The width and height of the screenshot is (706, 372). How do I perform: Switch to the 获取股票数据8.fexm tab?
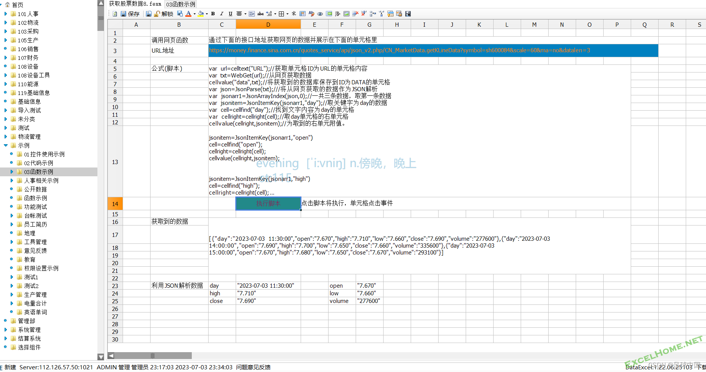click(x=135, y=4)
